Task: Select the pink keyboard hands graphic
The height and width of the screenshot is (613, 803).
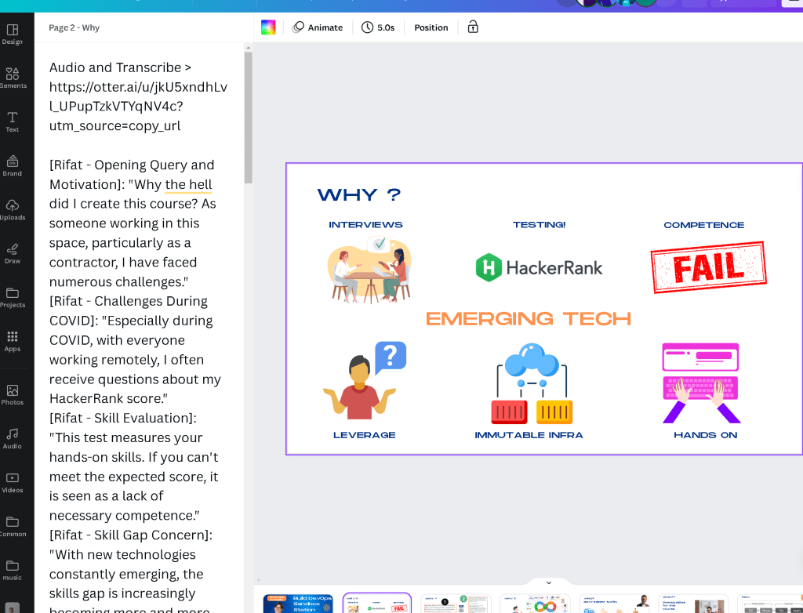Action: 701,383
